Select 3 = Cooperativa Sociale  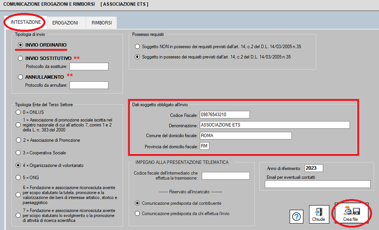(18, 153)
